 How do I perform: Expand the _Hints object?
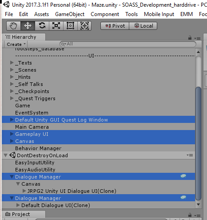12,77
